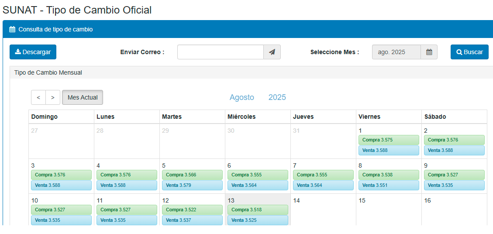Screen dimensions: 493x234
Task: Select Venta 3.525 on day 13
Action: (x=258, y=220)
